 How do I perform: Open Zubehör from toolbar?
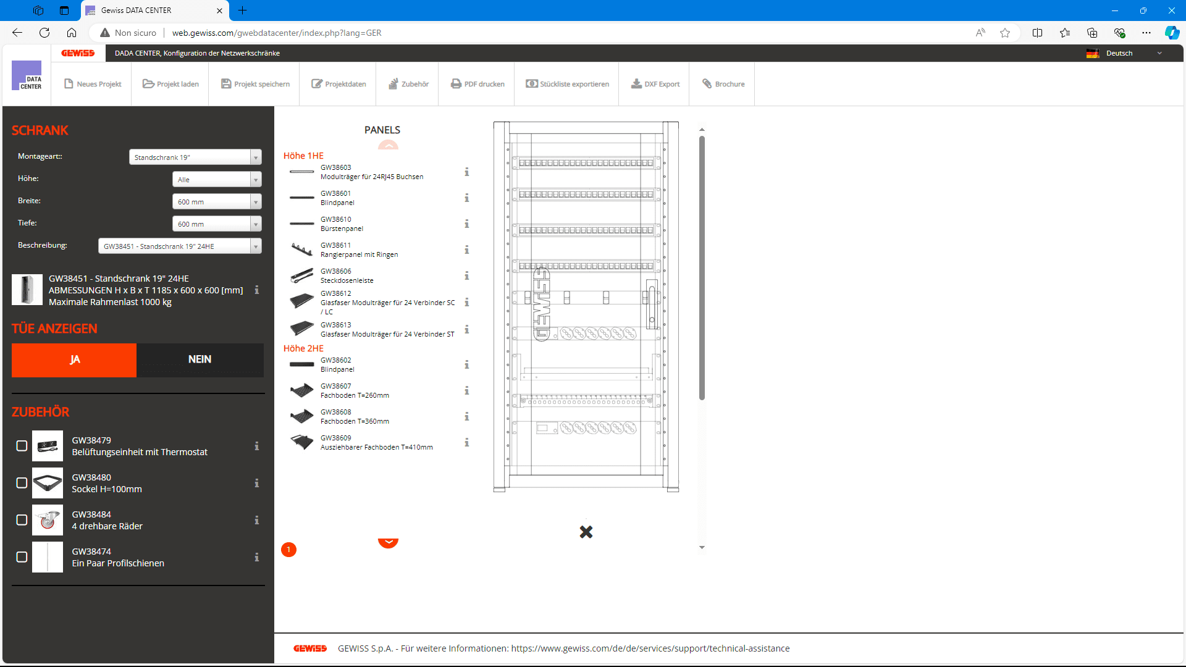point(408,84)
